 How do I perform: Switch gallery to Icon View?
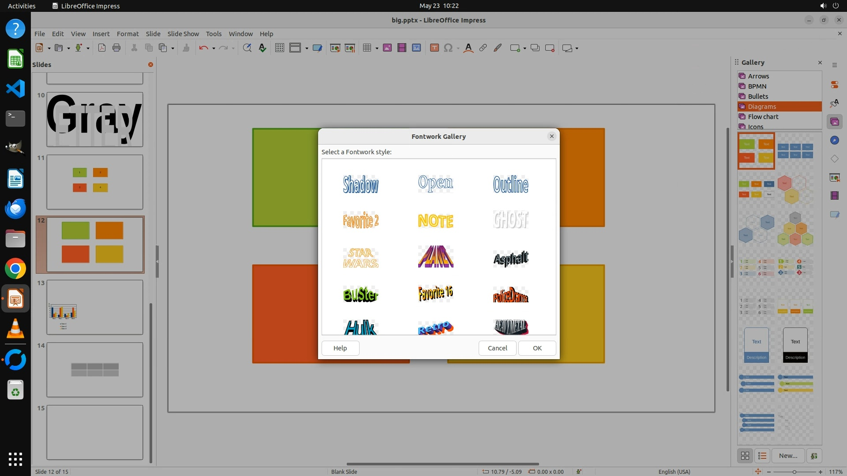[x=745, y=456]
